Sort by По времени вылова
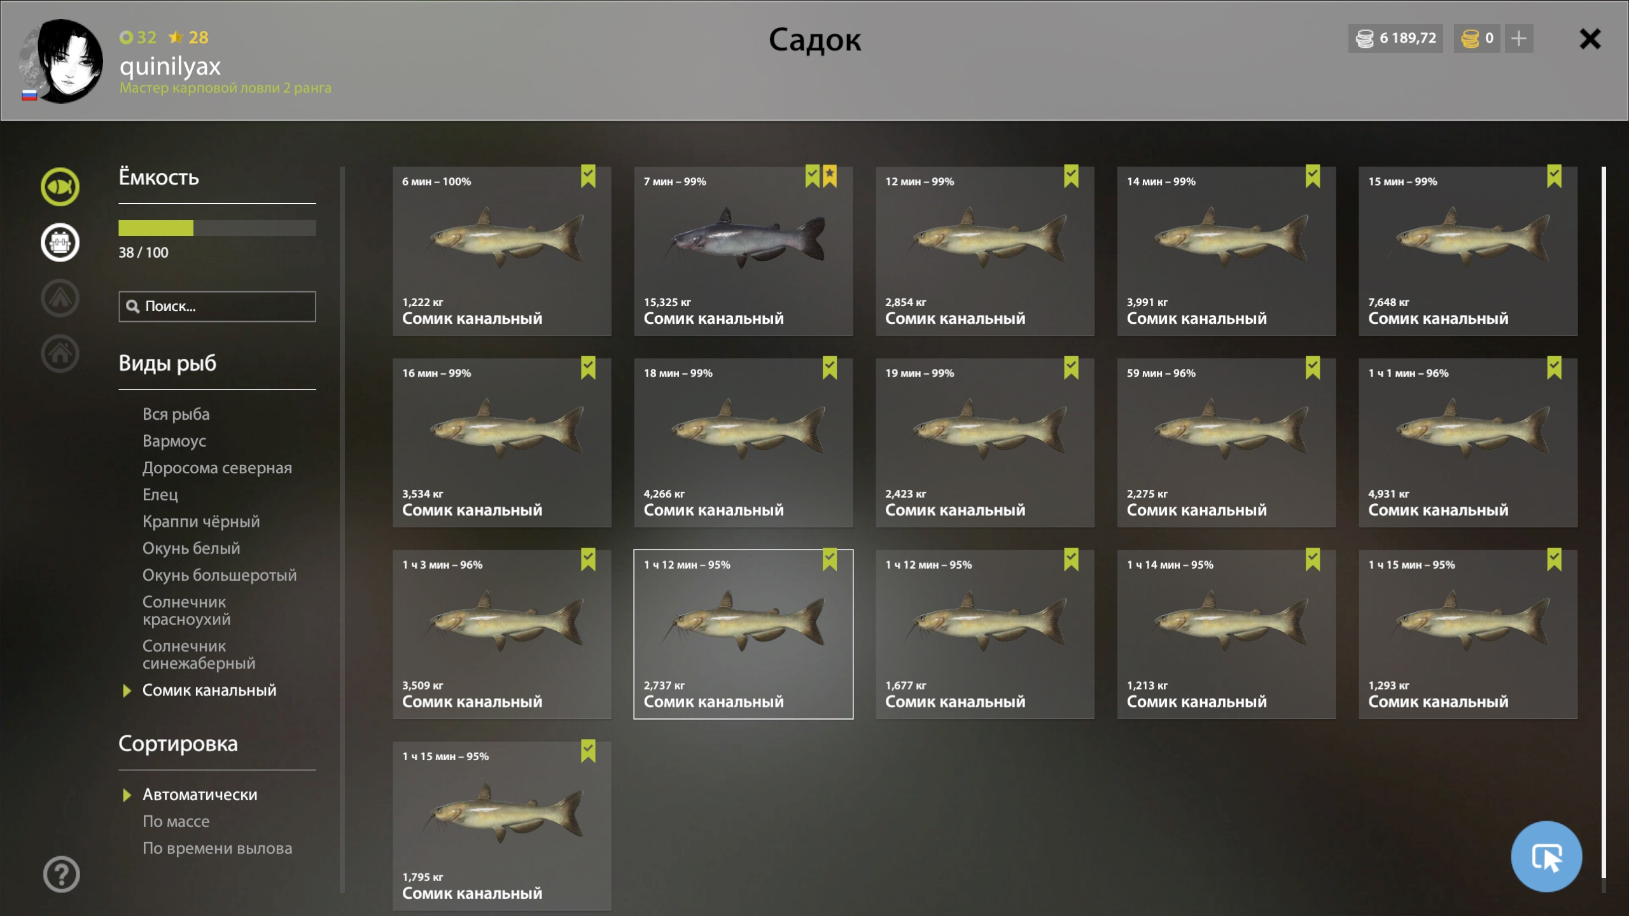The height and width of the screenshot is (916, 1629). point(217,848)
